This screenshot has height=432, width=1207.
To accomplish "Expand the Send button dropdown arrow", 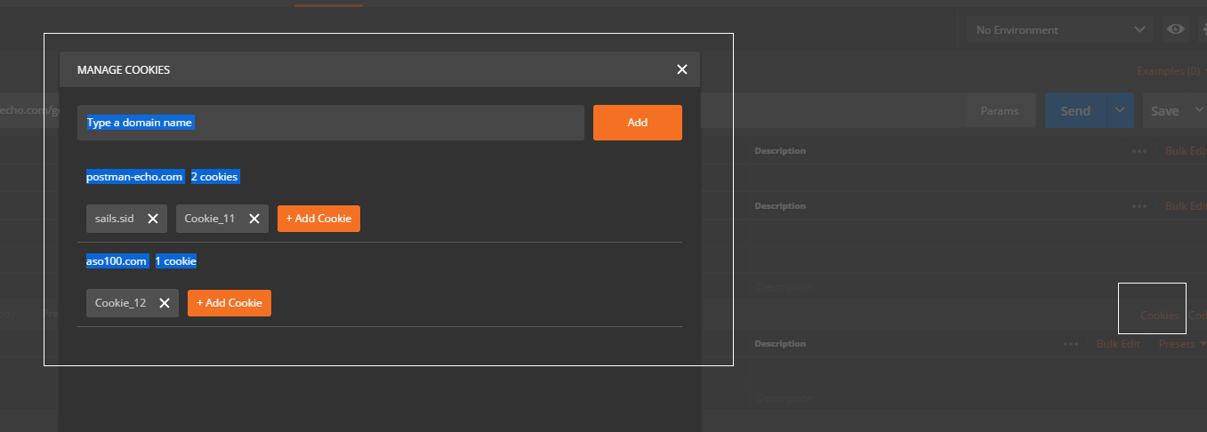I will tap(1119, 111).
